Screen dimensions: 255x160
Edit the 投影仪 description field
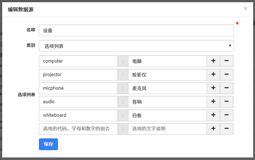tap(167, 75)
